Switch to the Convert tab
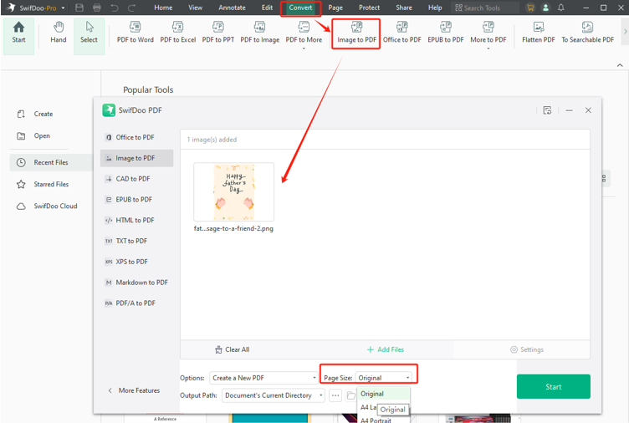This screenshot has height=423, width=629. [x=300, y=8]
